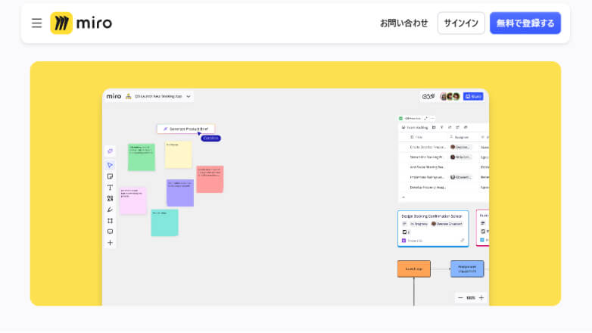Viewport: 592px width, 333px height.
Task: Click the layout icon in the table toolbar
Action: click(434, 128)
